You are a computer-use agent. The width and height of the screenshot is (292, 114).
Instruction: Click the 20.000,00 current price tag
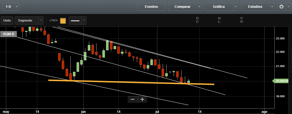[x=281, y=81]
